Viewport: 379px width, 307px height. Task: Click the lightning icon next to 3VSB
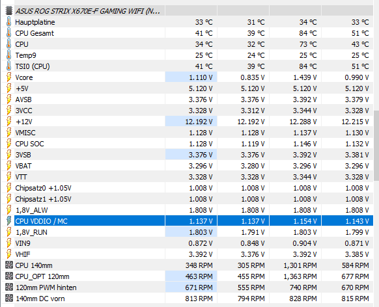pyautogui.click(x=9, y=155)
